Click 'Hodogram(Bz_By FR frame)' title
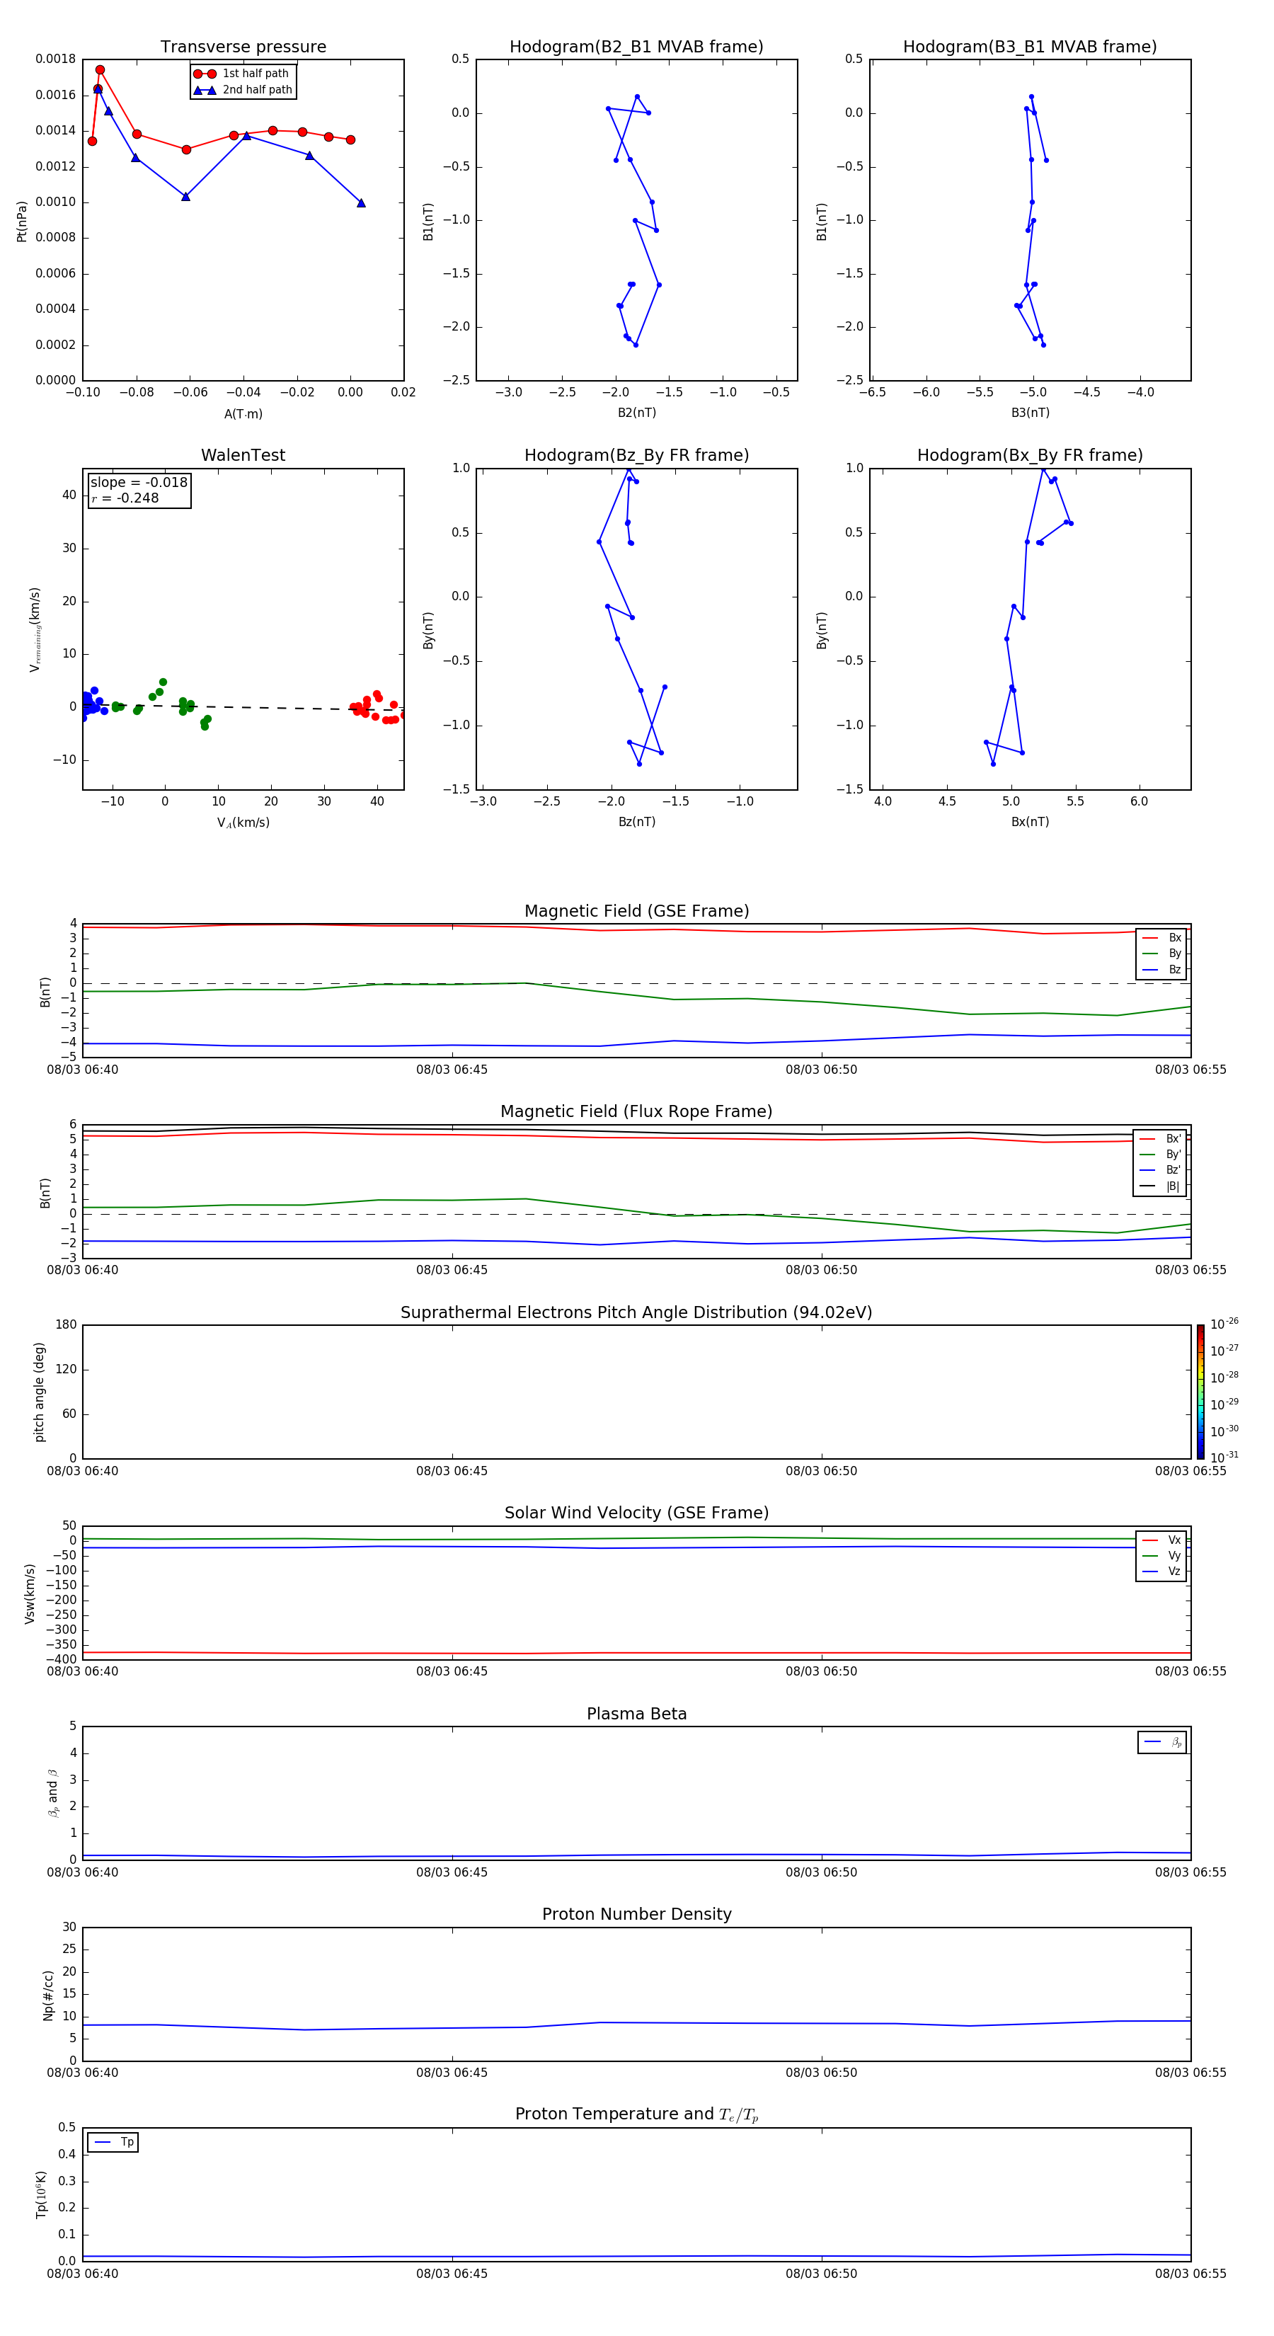 (x=636, y=455)
